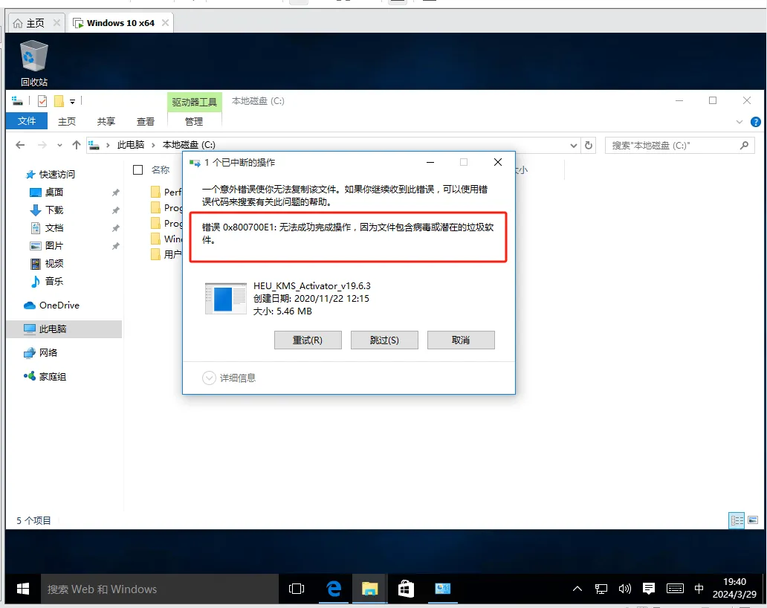This screenshot has width=767, height=608.
Task: Click the 搜索 Web 和 Windows search box
Action: click(x=160, y=589)
